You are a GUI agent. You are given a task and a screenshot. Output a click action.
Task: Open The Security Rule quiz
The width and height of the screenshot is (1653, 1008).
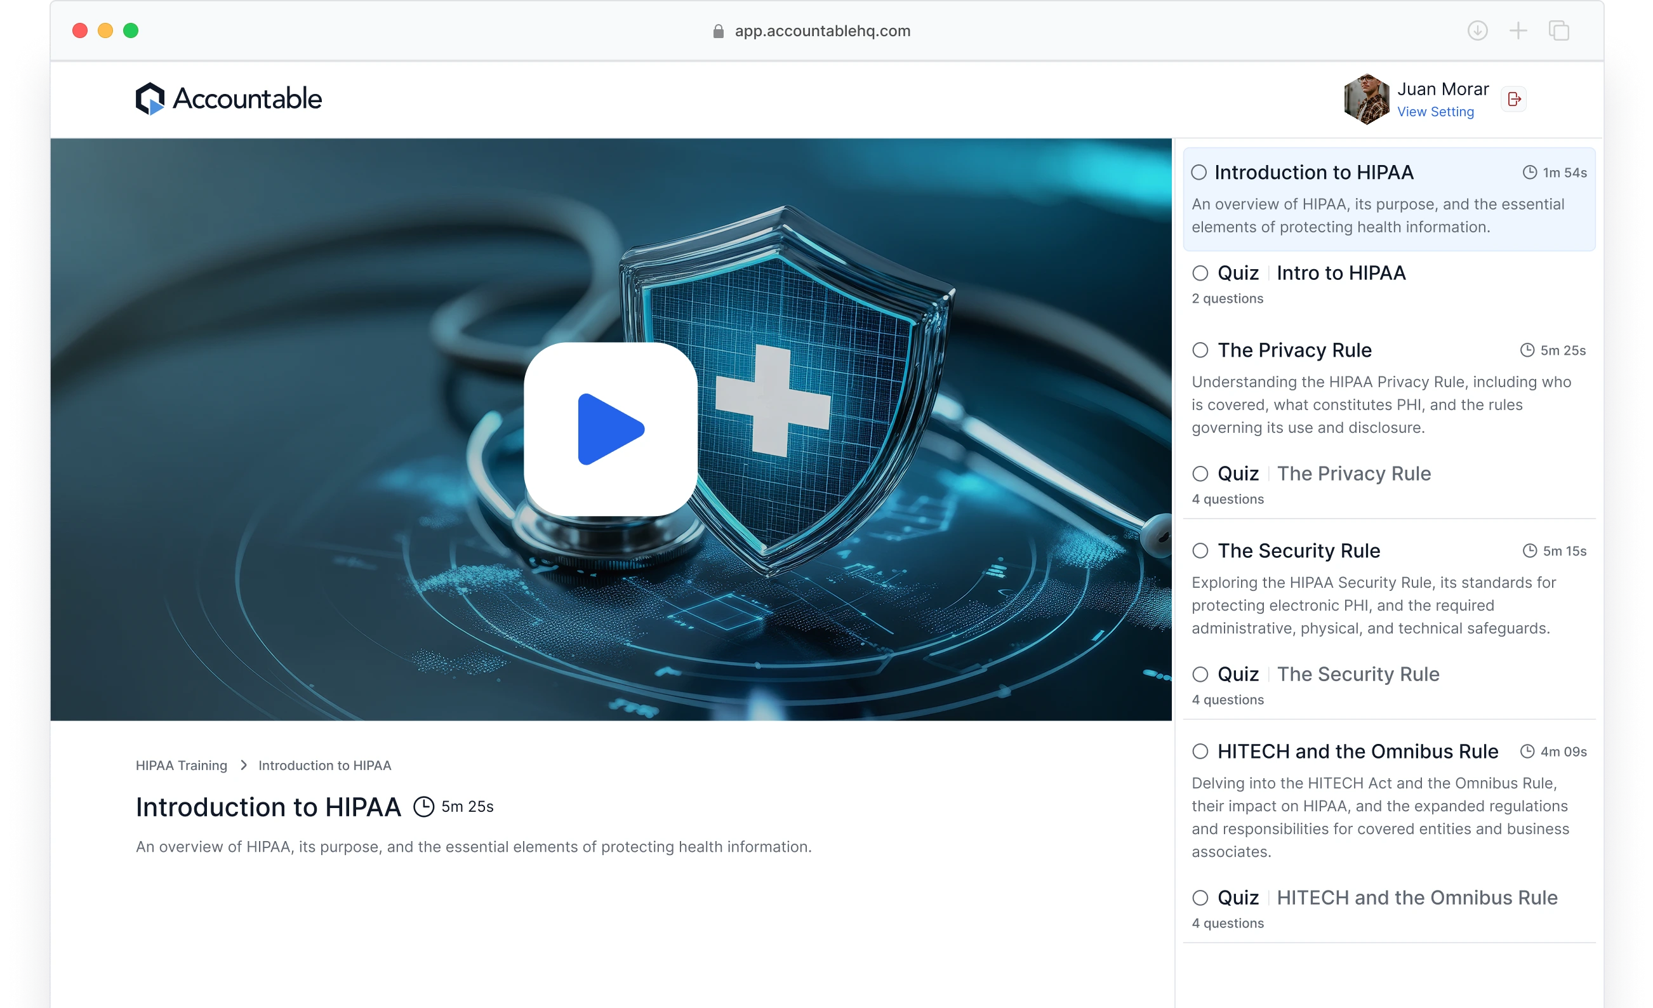click(x=1358, y=674)
